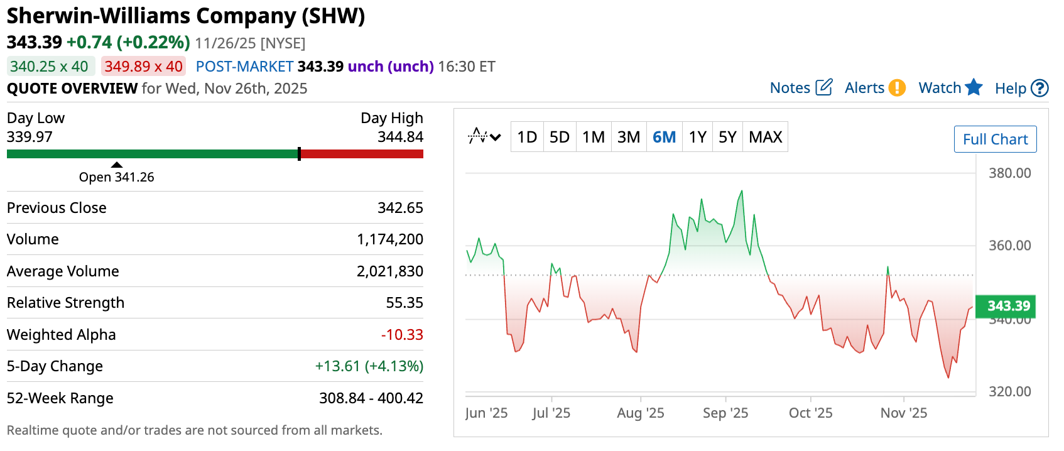The width and height of the screenshot is (1064, 451).
Task: Click the Nov '25 axis label
Action: 904,413
